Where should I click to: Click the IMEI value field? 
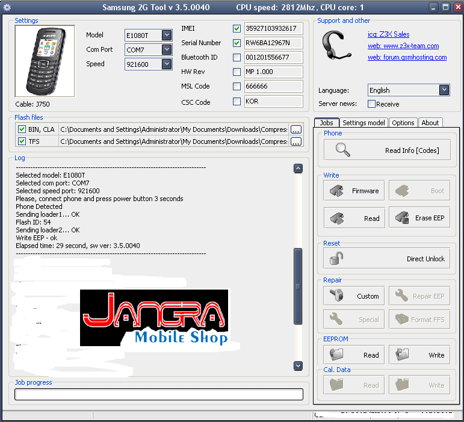[273, 28]
